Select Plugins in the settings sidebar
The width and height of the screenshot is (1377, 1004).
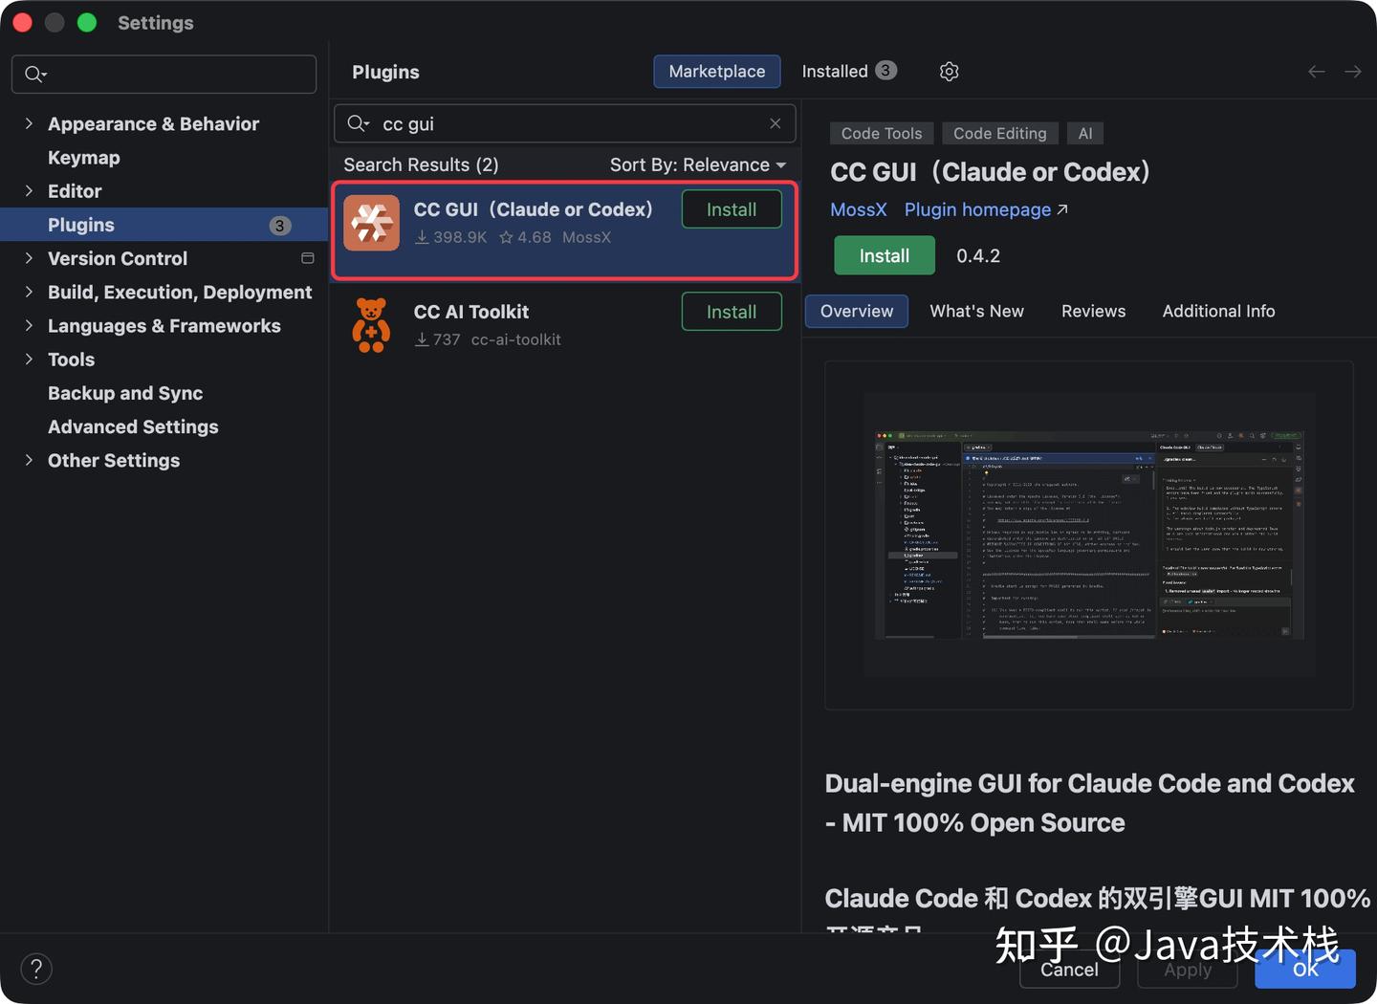pyautogui.click(x=164, y=225)
